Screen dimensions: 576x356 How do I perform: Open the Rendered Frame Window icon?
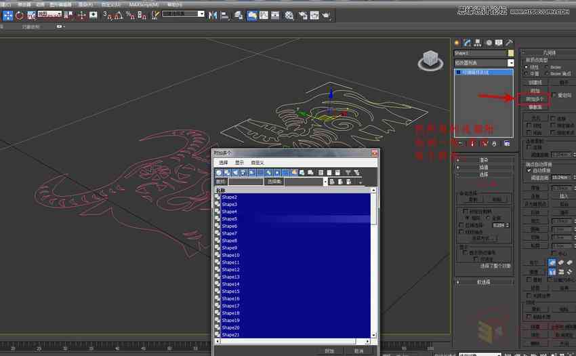pyautogui.click(x=314, y=16)
